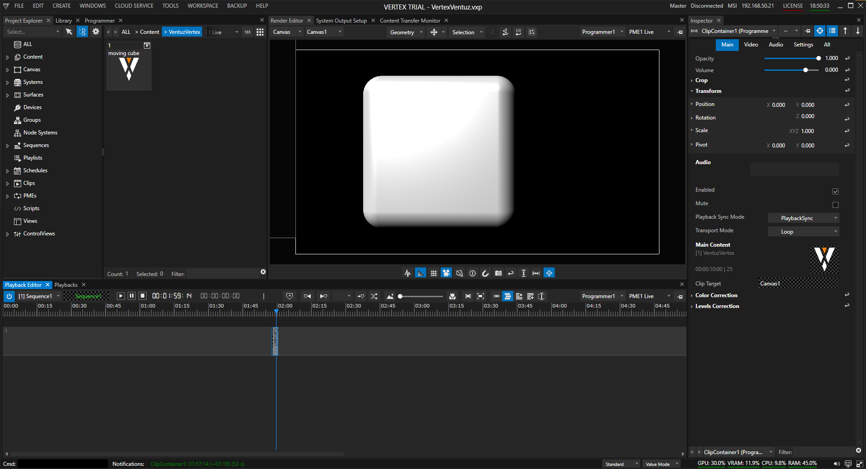Switch library to grid thumbnail view
The width and height of the screenshot is (866, 469).
pos(260,32)
